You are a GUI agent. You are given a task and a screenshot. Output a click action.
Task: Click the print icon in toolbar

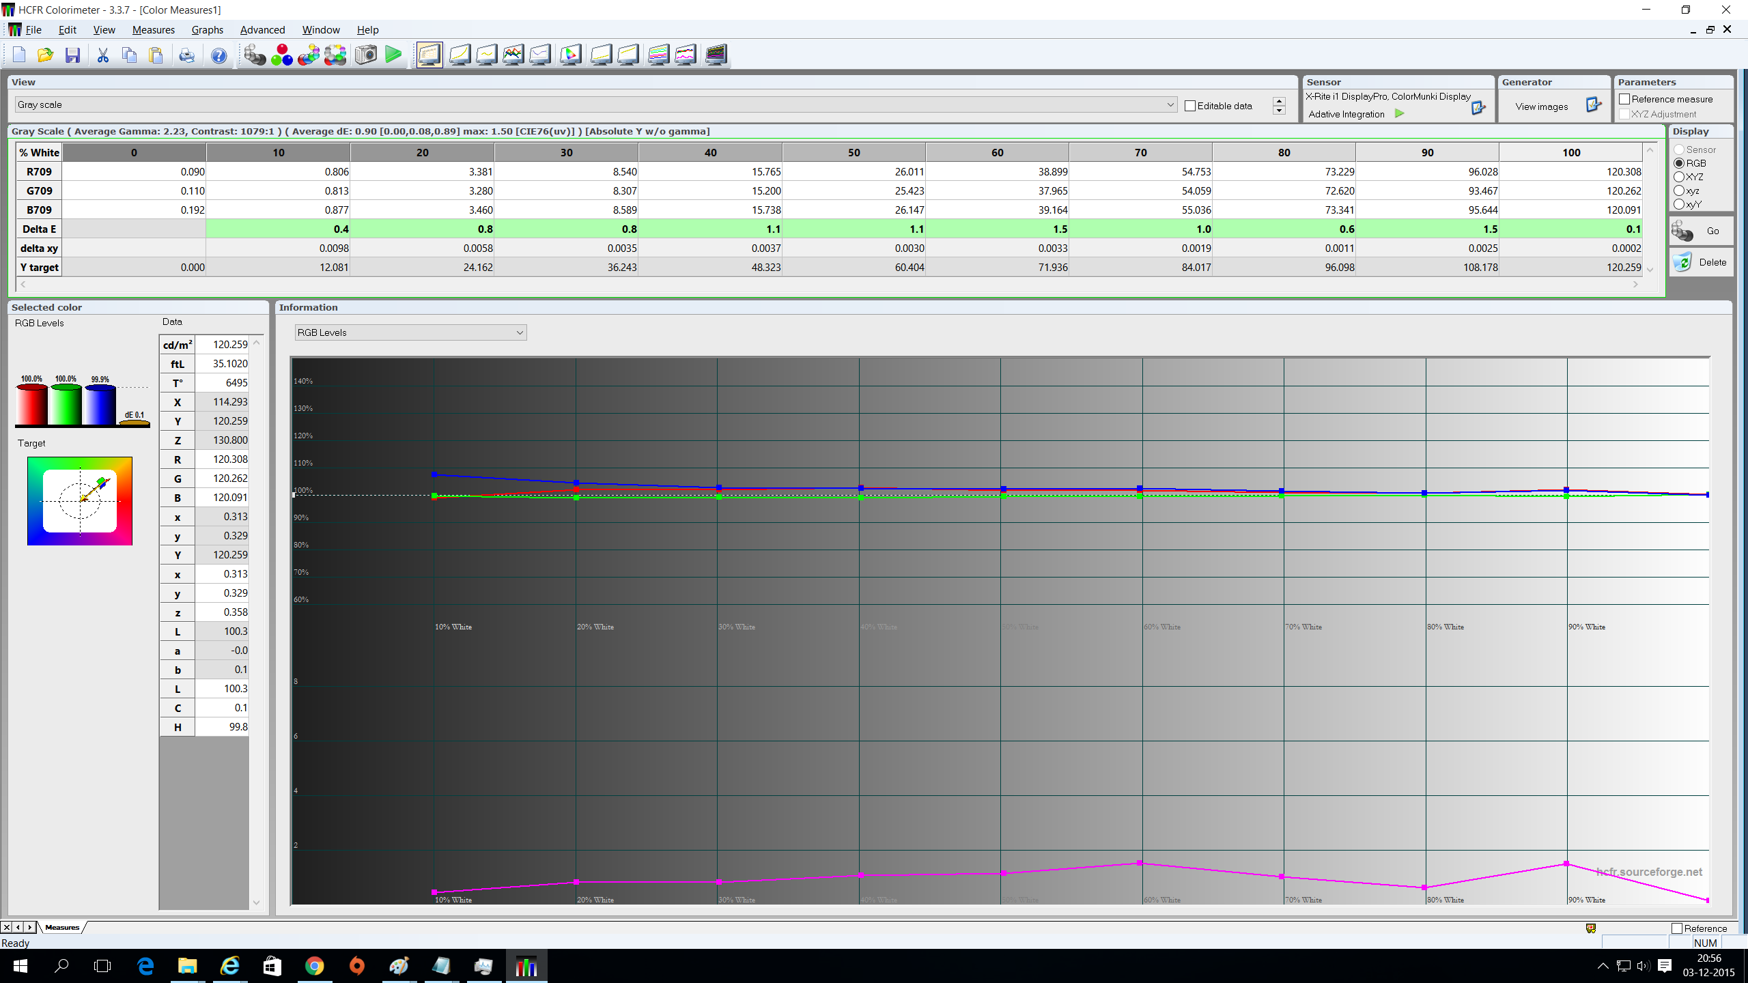186,55
